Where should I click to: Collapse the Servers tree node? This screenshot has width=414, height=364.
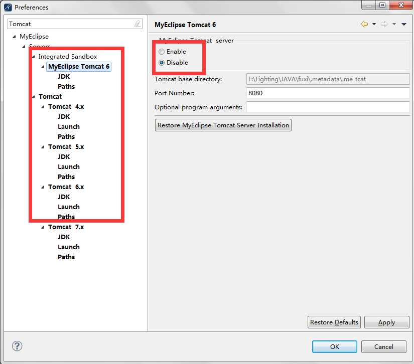click(x=24, y=47)
